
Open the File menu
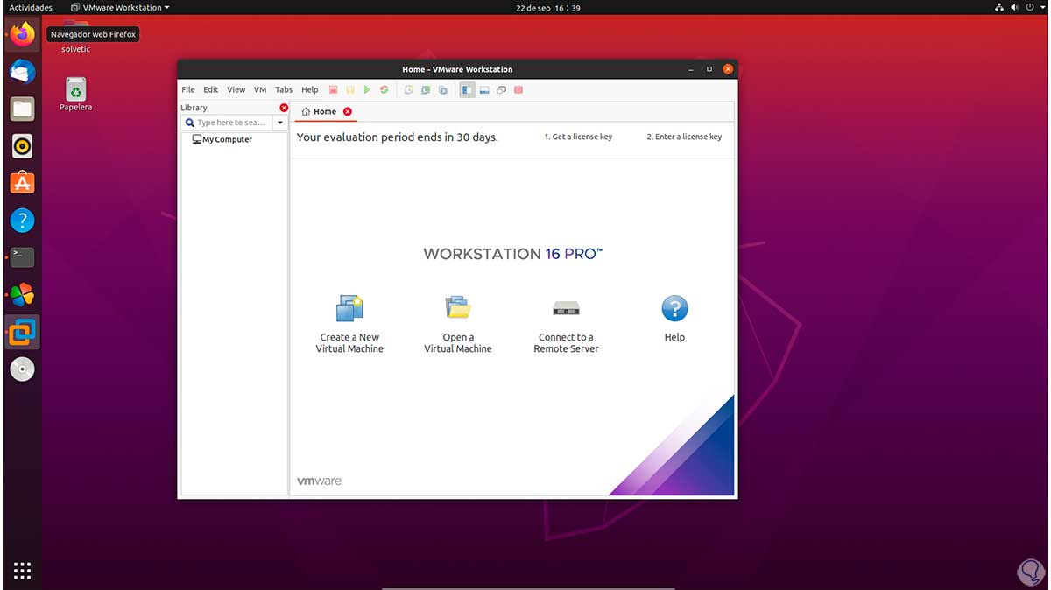188,89
